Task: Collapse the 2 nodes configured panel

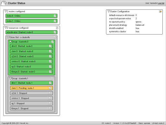Action: click(6, 11)
